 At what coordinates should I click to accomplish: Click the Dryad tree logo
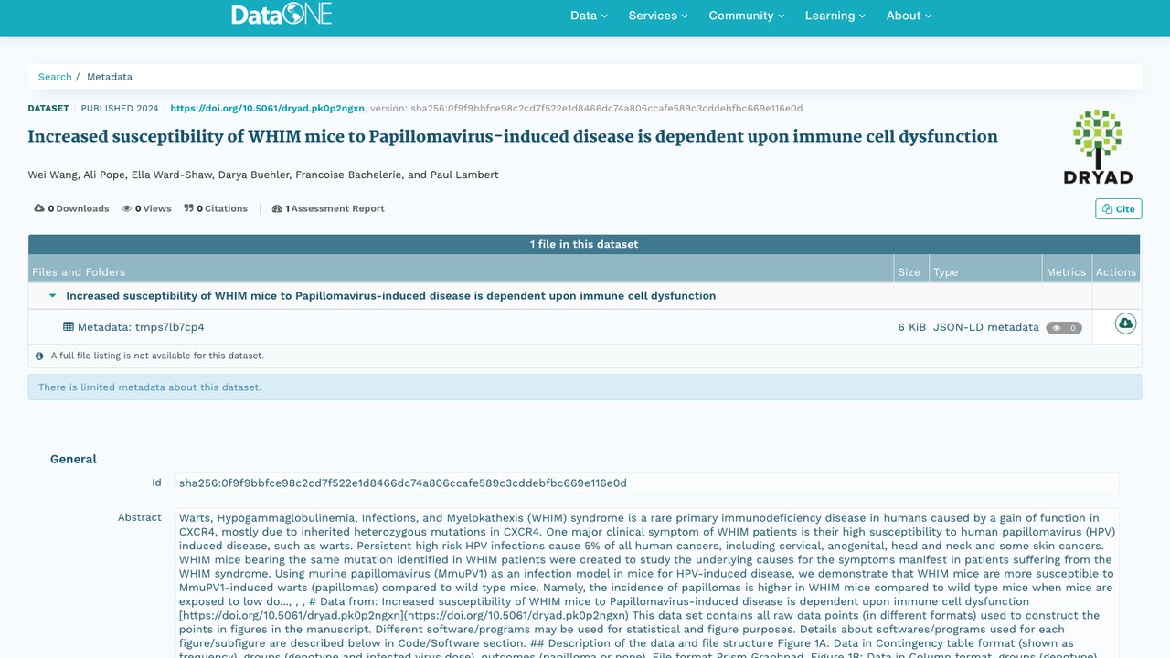click(x=1098, y=146)
